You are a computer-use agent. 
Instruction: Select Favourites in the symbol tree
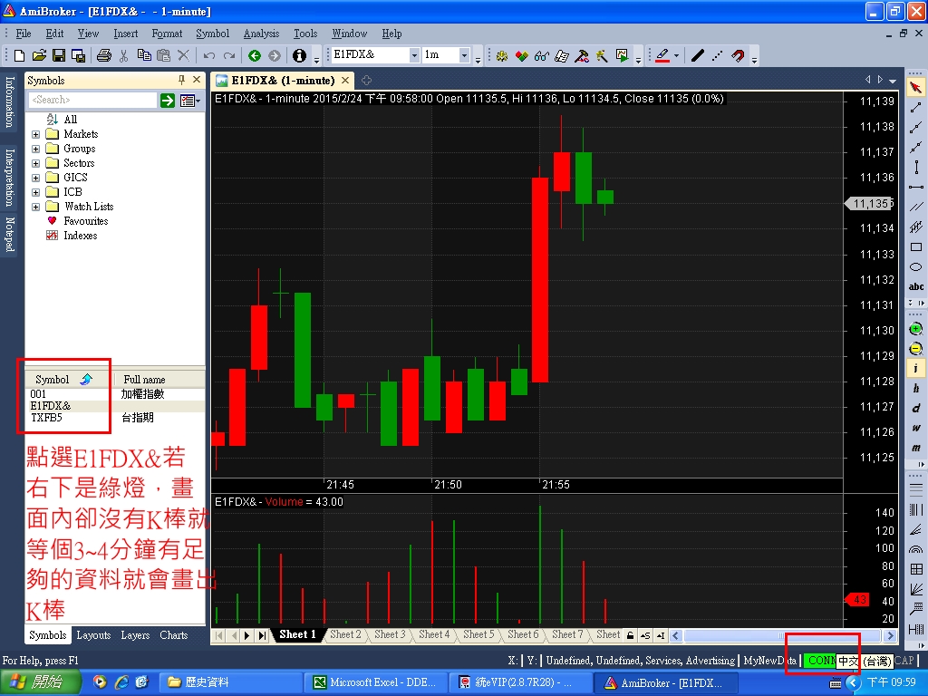coord(86,221)
